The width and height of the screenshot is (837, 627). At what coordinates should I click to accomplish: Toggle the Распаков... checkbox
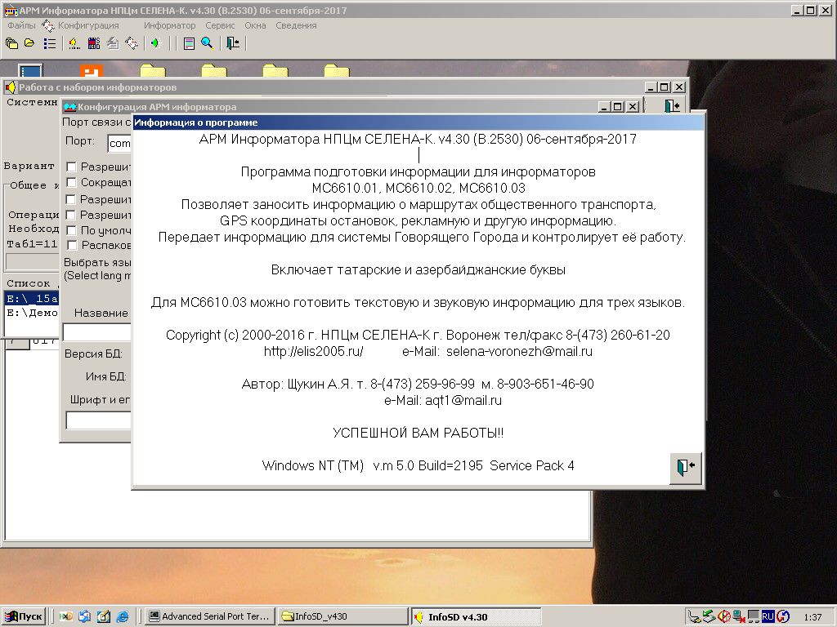tap(71, 245)
